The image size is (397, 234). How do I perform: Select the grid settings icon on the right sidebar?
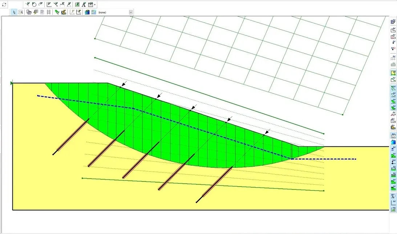tap(393, 64)
